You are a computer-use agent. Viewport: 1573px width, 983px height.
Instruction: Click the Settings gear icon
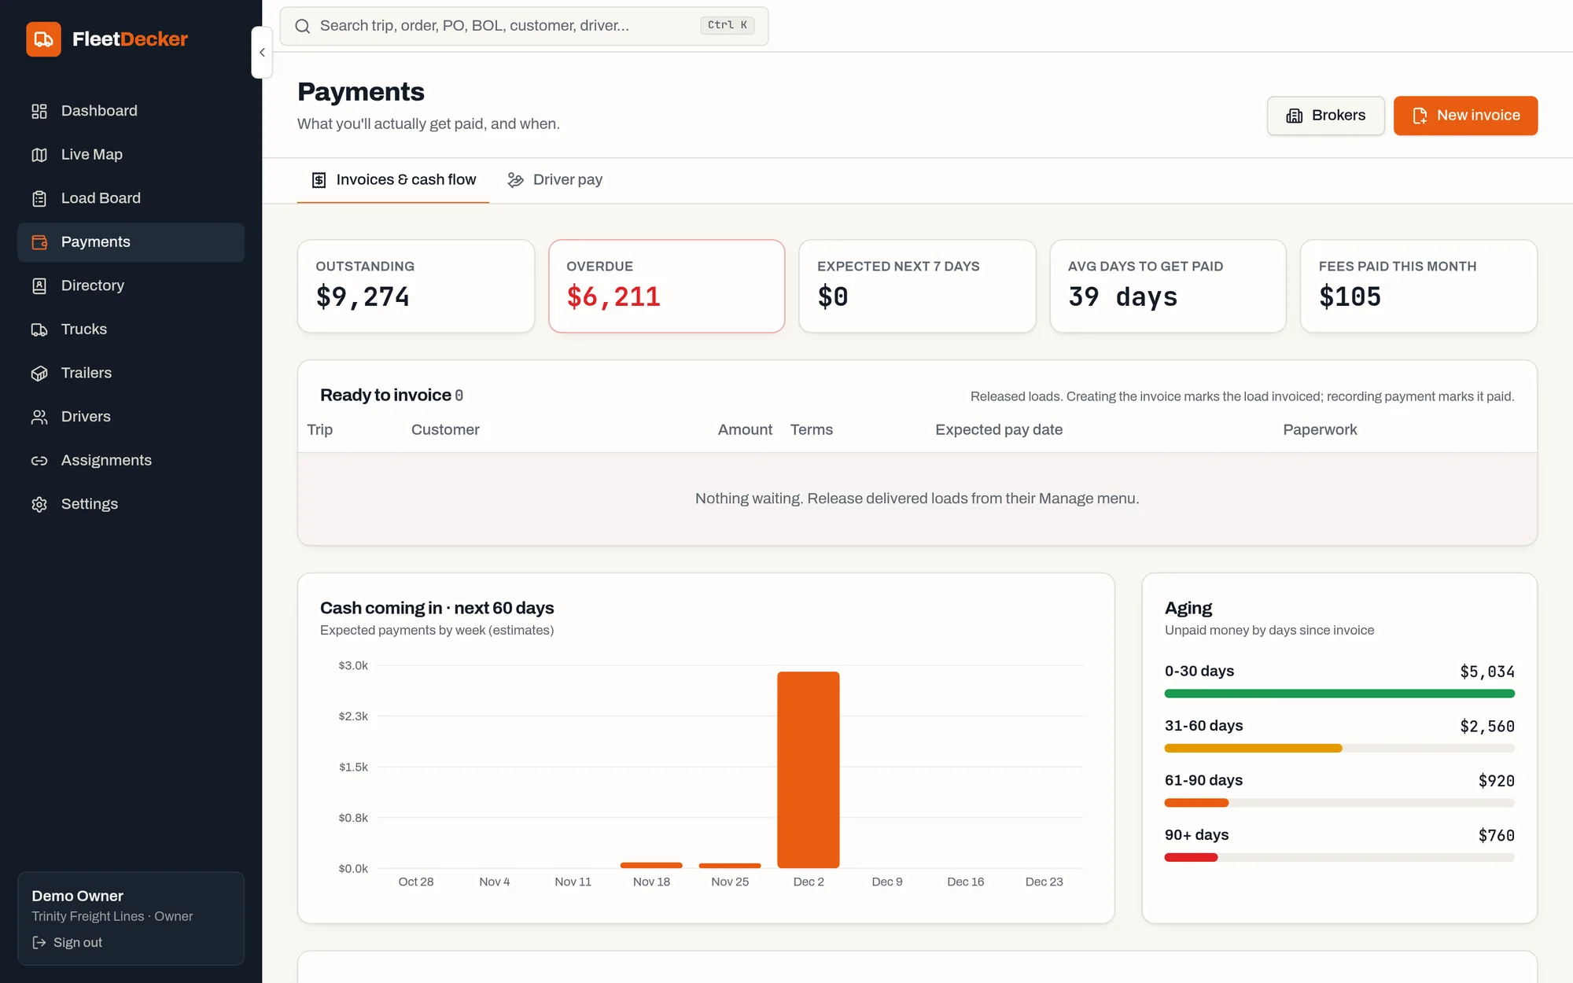[x=39, y=504]
